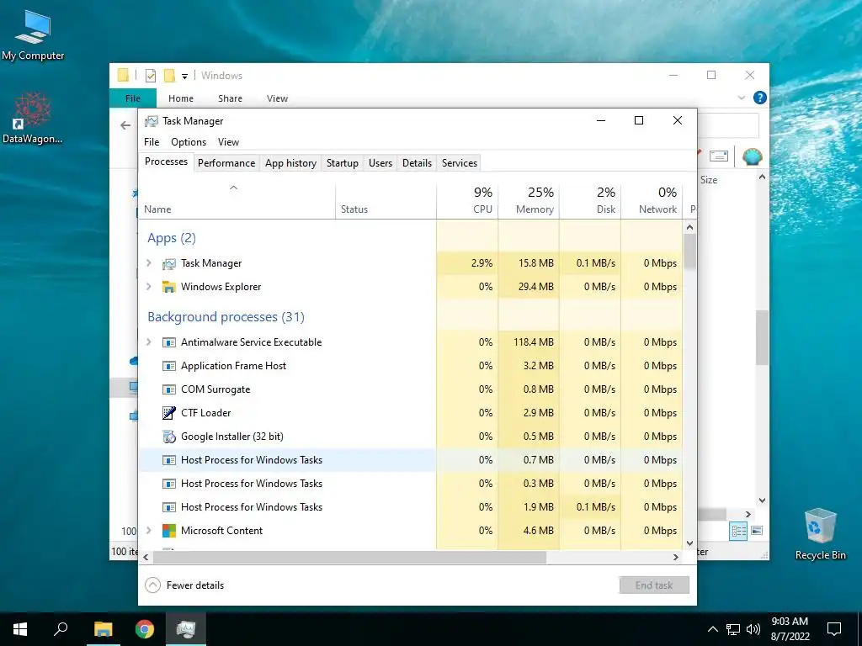Open Explorer File ribbon tab
The width and height of the screenshot is (862, 646).
point(133,98)
